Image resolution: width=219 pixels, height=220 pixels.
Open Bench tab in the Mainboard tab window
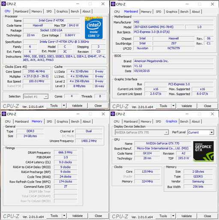click(x=184, y=12)
